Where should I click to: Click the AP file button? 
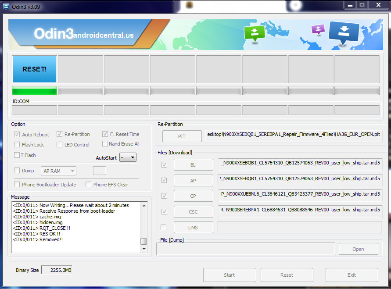pos(193,180)
